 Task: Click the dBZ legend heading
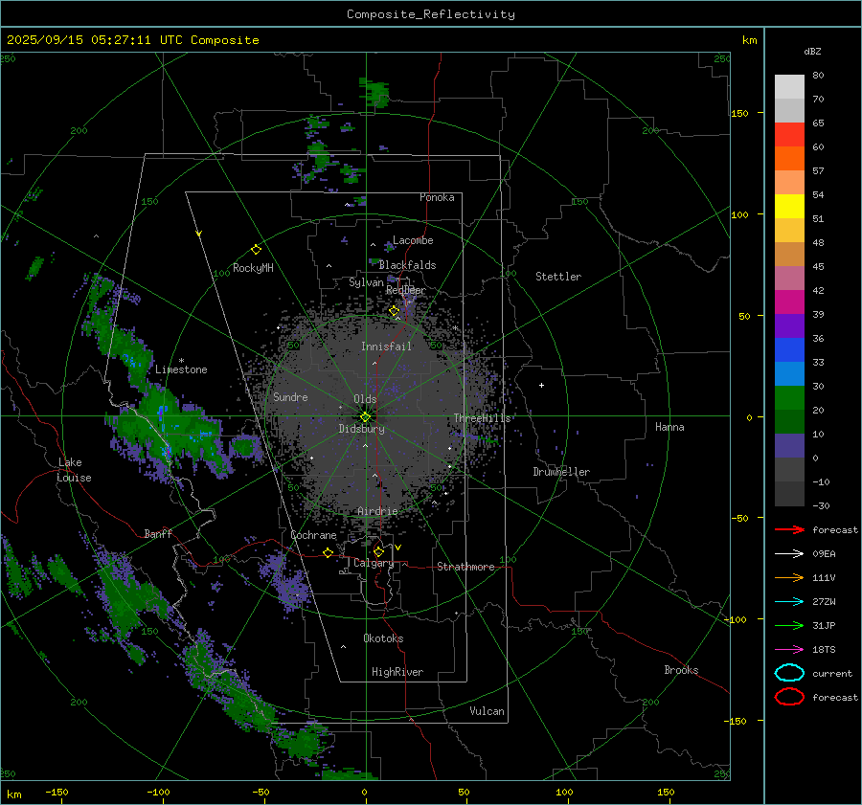click(812, 51)
